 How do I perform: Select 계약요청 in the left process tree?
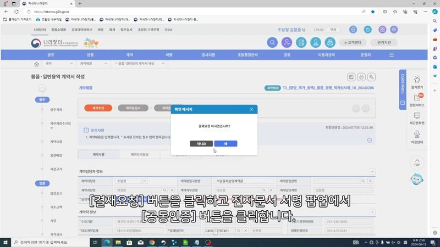pyautogui.click(x=56, y=142)
